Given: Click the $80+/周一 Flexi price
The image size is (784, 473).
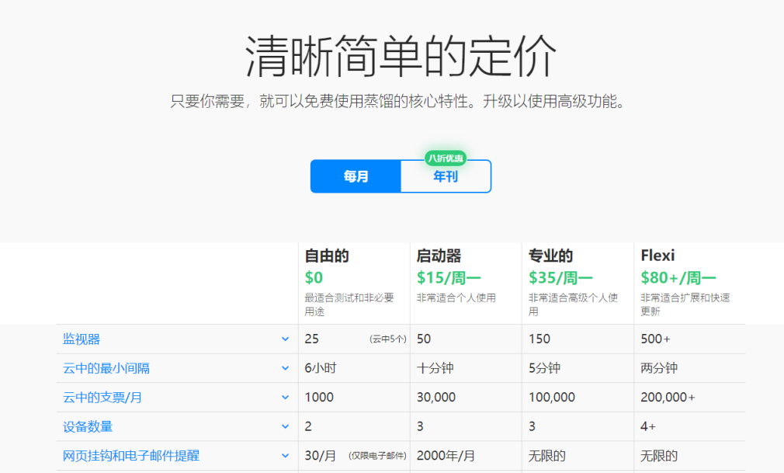Looking at the screenshot, I should tap(678, 277).
